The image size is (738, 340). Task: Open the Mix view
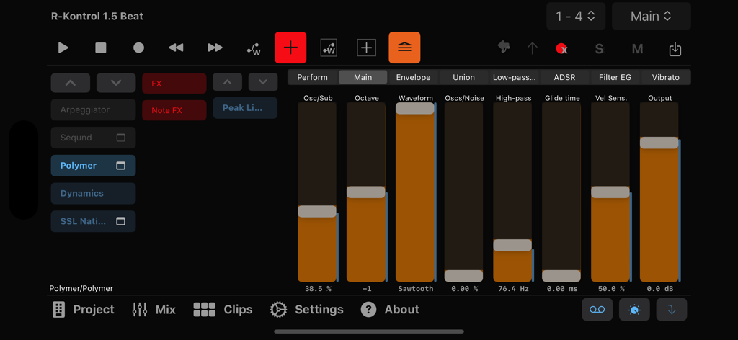tap(154, 310)
